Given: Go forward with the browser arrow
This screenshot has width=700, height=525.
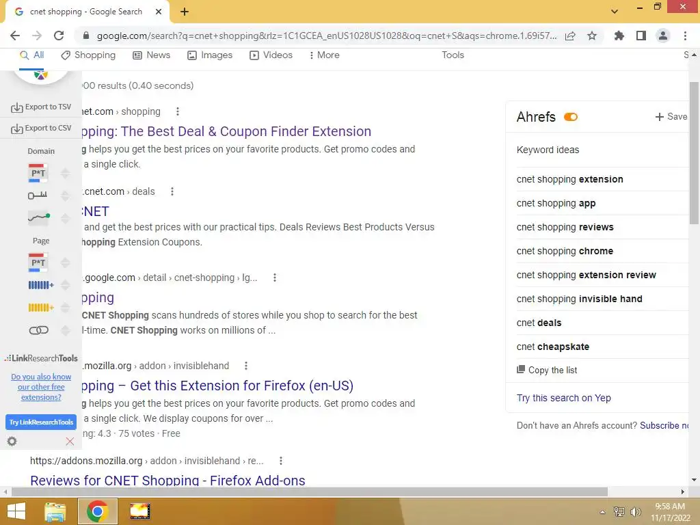Looking at the screenshot, I should point(37,36).
